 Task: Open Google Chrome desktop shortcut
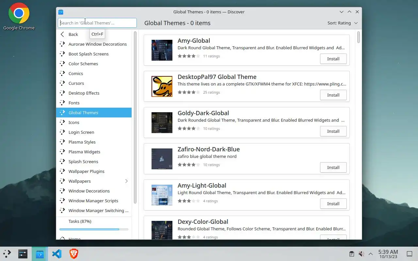(19, 16)
